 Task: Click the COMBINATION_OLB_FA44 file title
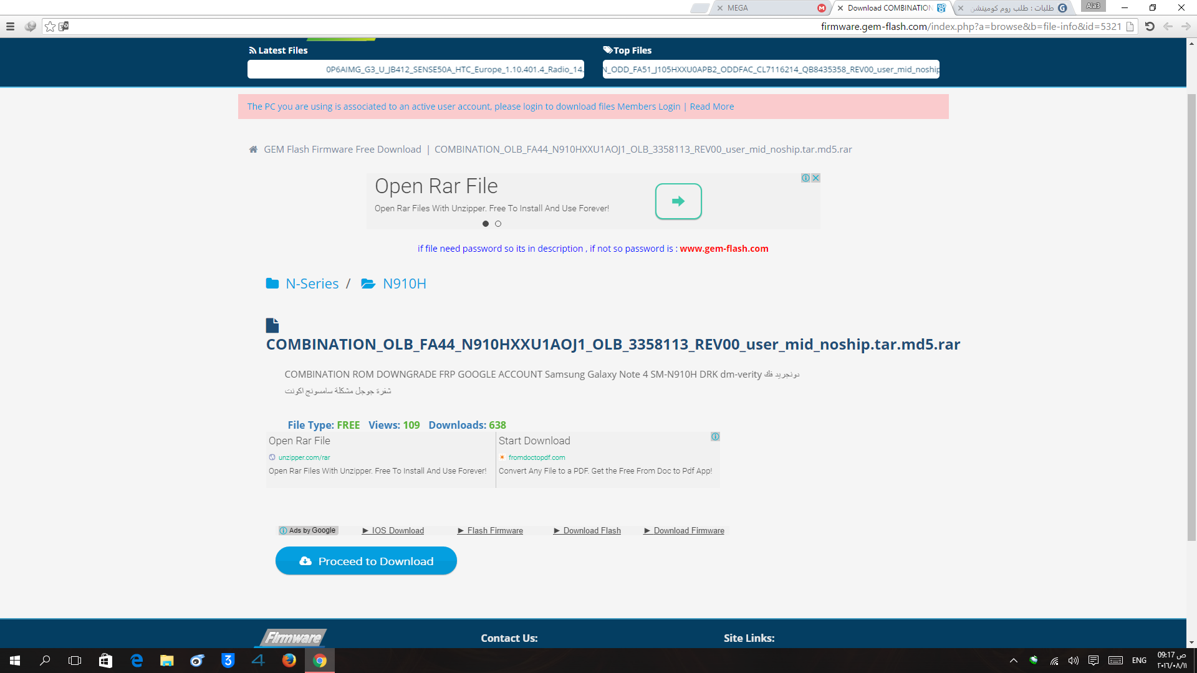click(613, 345)
